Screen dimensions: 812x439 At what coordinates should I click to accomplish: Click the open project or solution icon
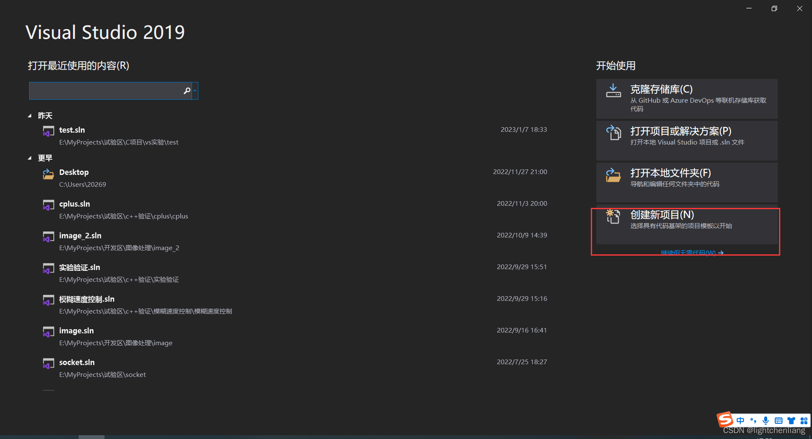613,132
